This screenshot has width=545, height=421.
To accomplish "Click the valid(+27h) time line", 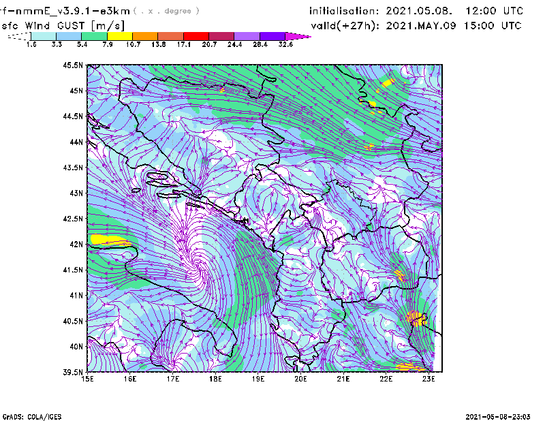I will click(416, 26).
